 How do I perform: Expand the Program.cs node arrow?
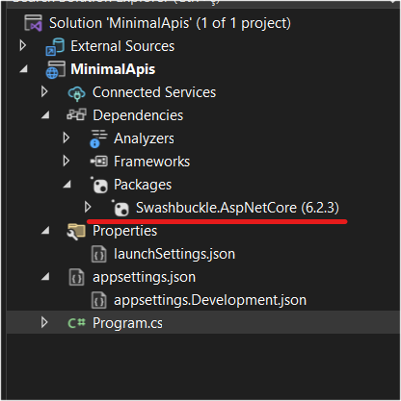(x=44, y=323)
